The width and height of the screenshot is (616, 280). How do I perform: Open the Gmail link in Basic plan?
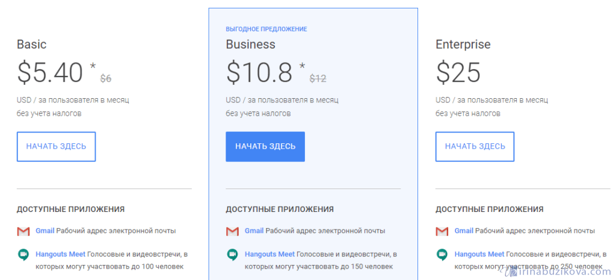click(x=45, y=231)
